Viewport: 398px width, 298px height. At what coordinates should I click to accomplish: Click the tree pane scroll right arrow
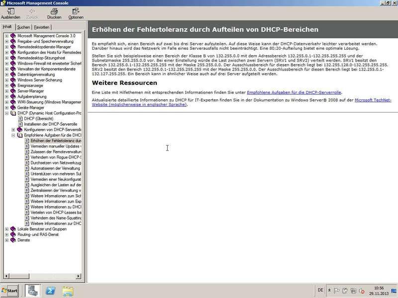79,276
